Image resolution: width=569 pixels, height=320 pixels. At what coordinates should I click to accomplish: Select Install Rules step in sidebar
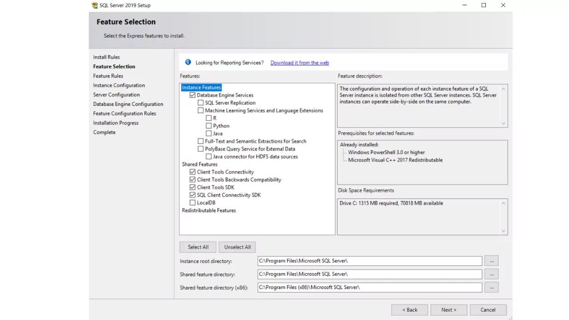coord(106,57)
